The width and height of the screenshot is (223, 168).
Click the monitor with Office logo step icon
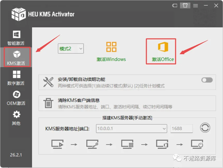pos(162,144)
